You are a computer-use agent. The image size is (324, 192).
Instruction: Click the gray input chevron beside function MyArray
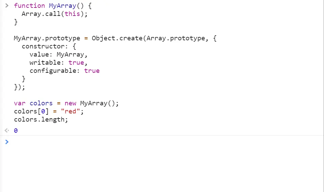coord(7,5)
